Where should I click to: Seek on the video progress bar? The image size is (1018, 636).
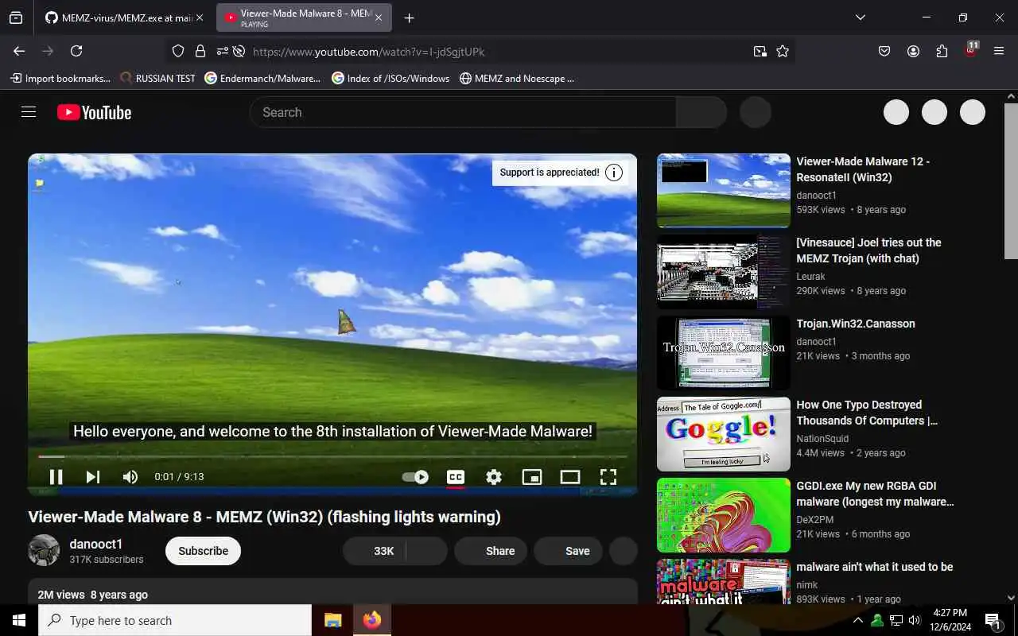coord(332,456)
